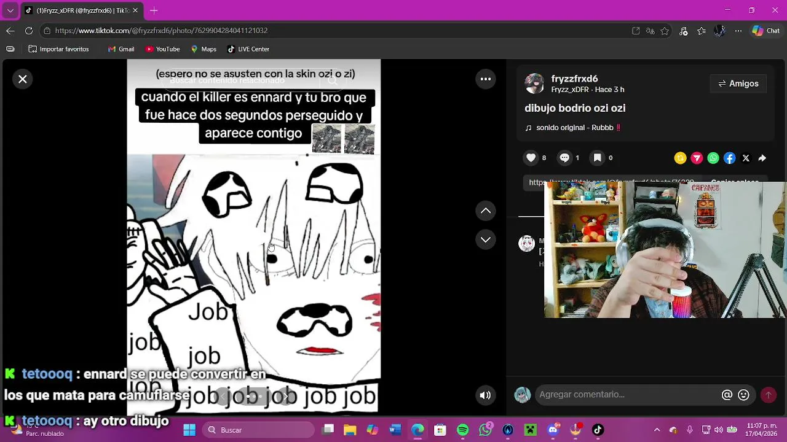Open File Explorer from taskbar
This screenshot has width=787, height=442.
point(349,430)
